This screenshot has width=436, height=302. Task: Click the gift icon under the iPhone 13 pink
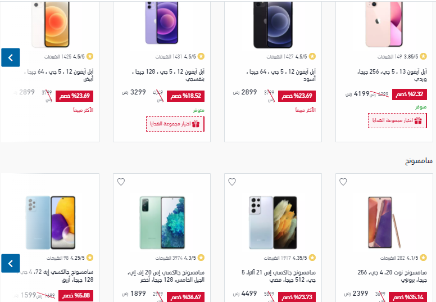pos(418,120)
